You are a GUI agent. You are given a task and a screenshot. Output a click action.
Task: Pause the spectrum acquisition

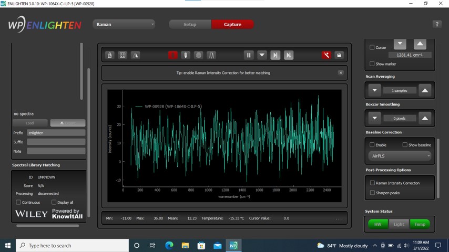[x=249, y=55]
